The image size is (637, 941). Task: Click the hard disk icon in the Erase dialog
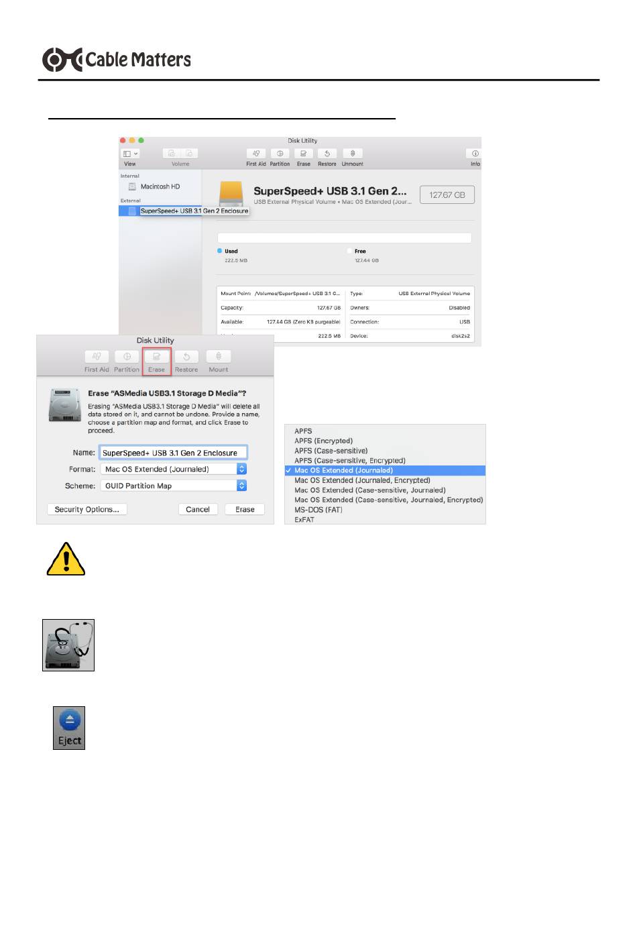click(65, 404)
